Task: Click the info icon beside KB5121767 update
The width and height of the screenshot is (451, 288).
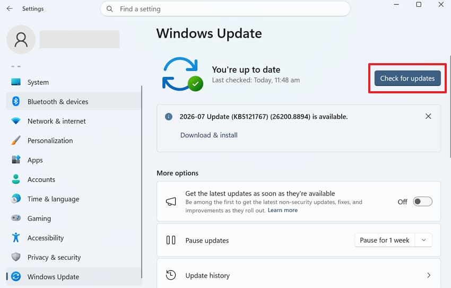Action: pyautogui.click(x=169, y=117)
